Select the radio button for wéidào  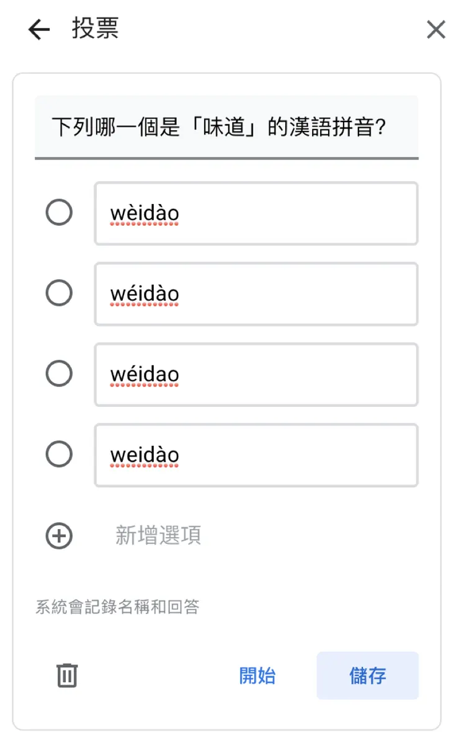(59, 293)
